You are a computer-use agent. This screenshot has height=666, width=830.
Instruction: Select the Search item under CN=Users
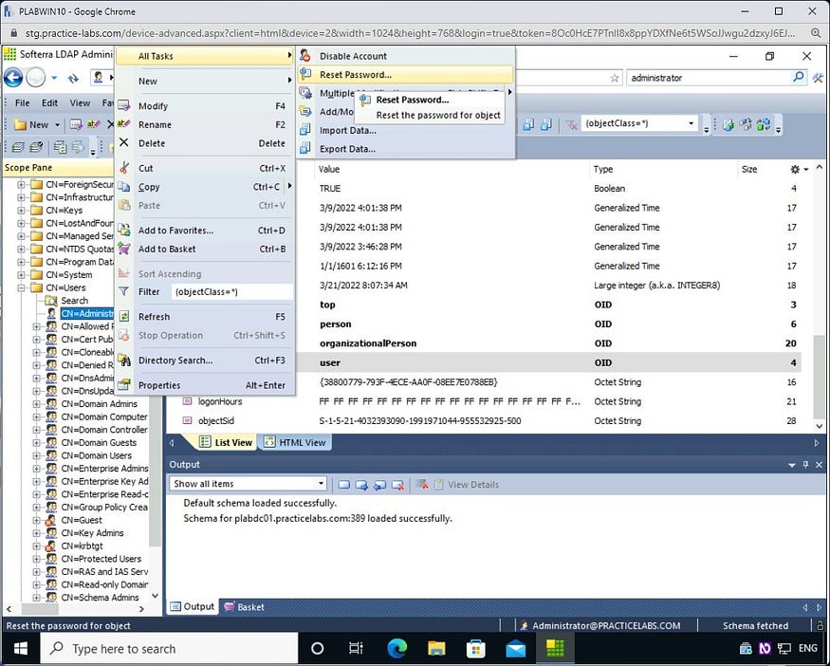[75, 300]
